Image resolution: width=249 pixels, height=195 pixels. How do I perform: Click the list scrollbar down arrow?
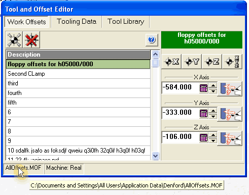pyautogui.click(x=155, y=156)
